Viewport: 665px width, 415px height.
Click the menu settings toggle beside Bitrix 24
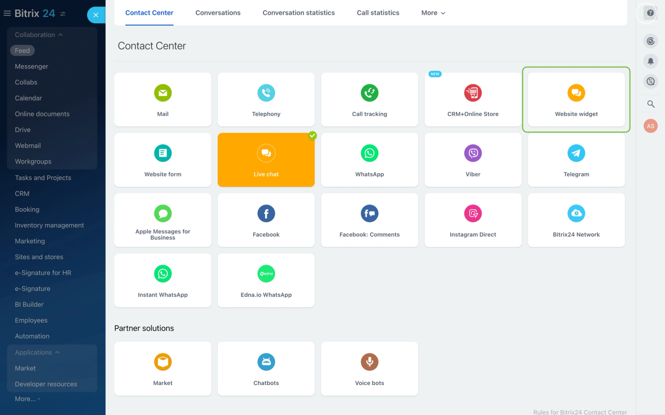point(63,14)
